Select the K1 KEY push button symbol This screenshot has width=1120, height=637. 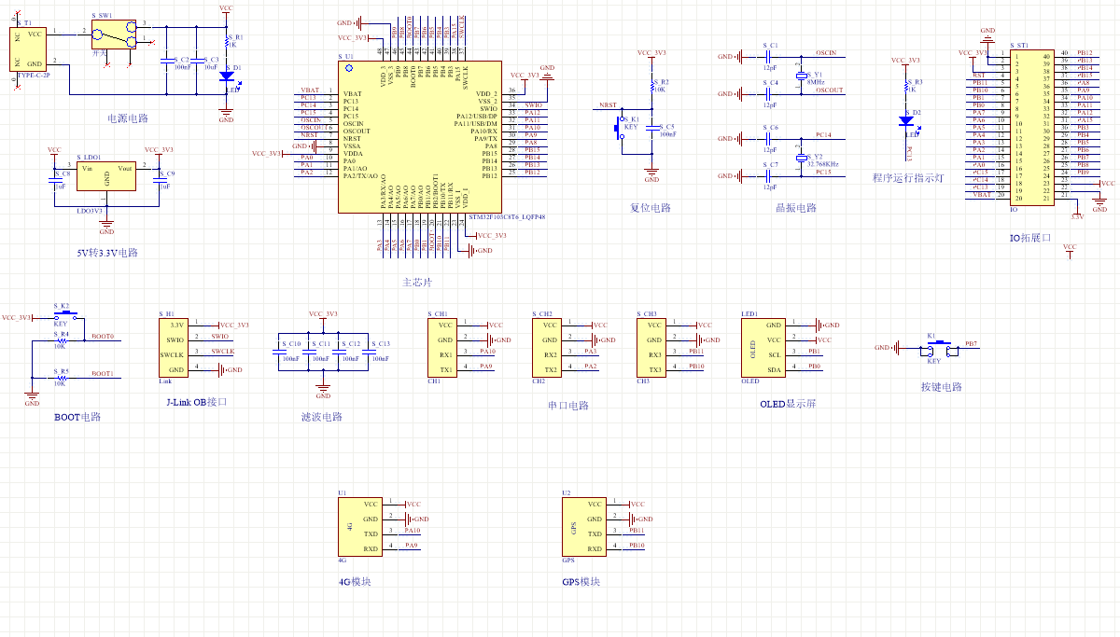tap(939, 348)
